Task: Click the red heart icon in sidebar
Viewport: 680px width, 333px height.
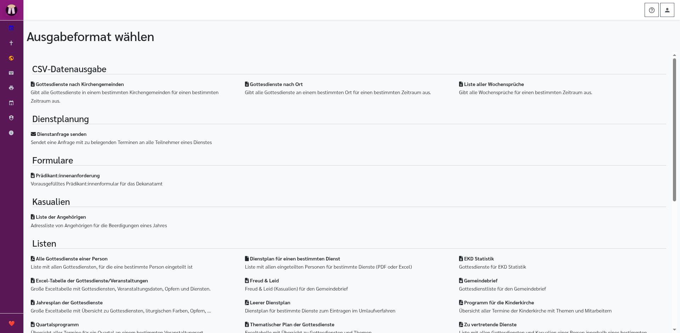Action: coord(11,323)
